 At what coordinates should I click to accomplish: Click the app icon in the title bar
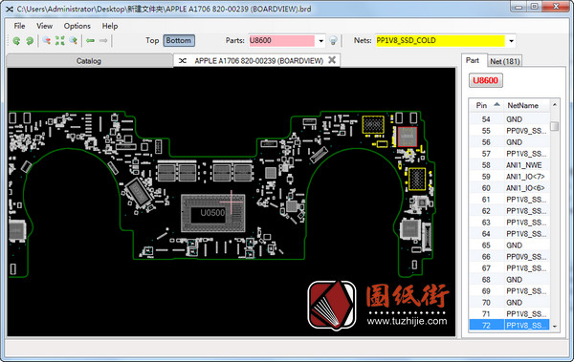click(x=10, y=9)
